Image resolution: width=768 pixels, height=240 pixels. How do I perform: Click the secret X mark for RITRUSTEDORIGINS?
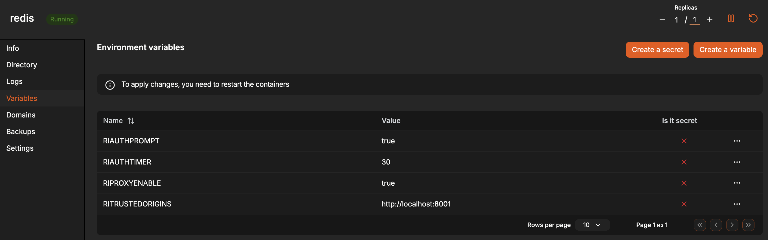(x=684, y=204)
